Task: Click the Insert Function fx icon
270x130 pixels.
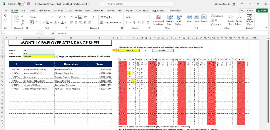Action: tap(53, 33)
